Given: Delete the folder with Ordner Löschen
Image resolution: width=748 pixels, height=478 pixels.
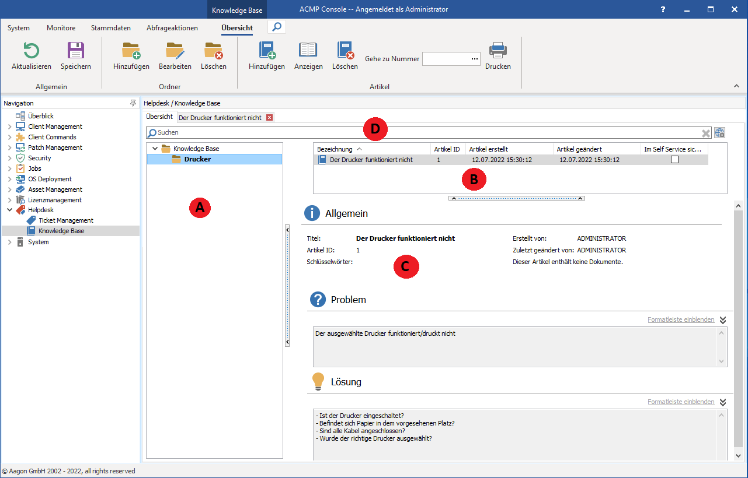Looking at the screenshot, I should [213, 51].
